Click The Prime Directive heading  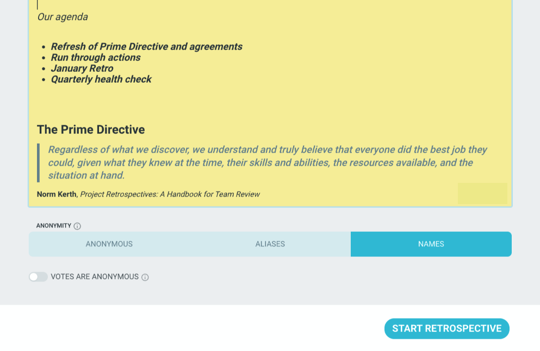point(91,130)
